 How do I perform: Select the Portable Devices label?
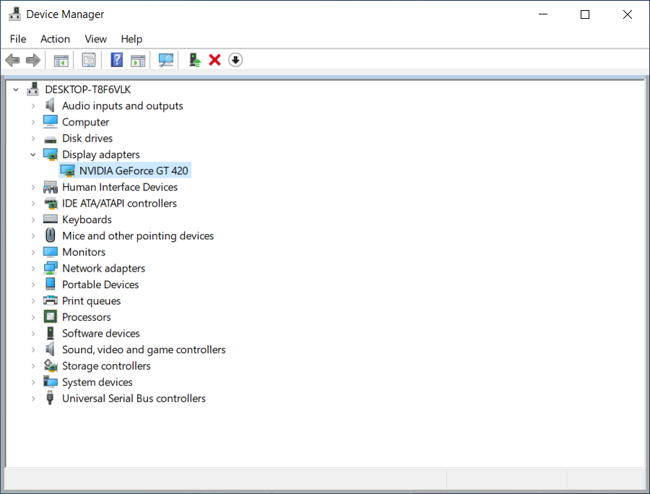100,285
